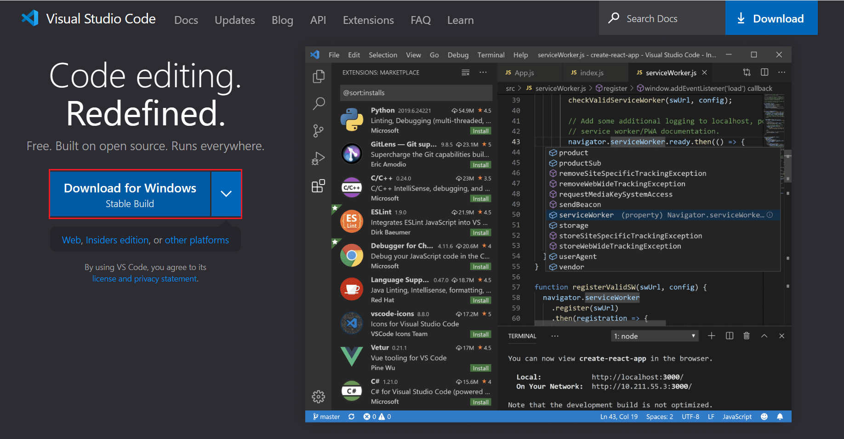This screenshot has width=844, height=439.
Task: Click 'JavaScript' language mode in status bar
Action: 737,416
